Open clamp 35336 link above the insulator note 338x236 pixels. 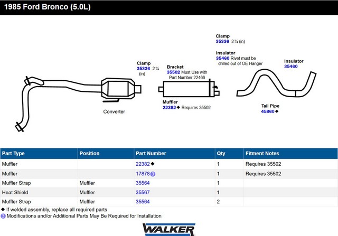222,41
